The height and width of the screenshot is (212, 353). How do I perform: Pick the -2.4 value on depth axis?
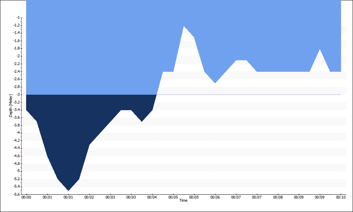[x=17, y=71]
